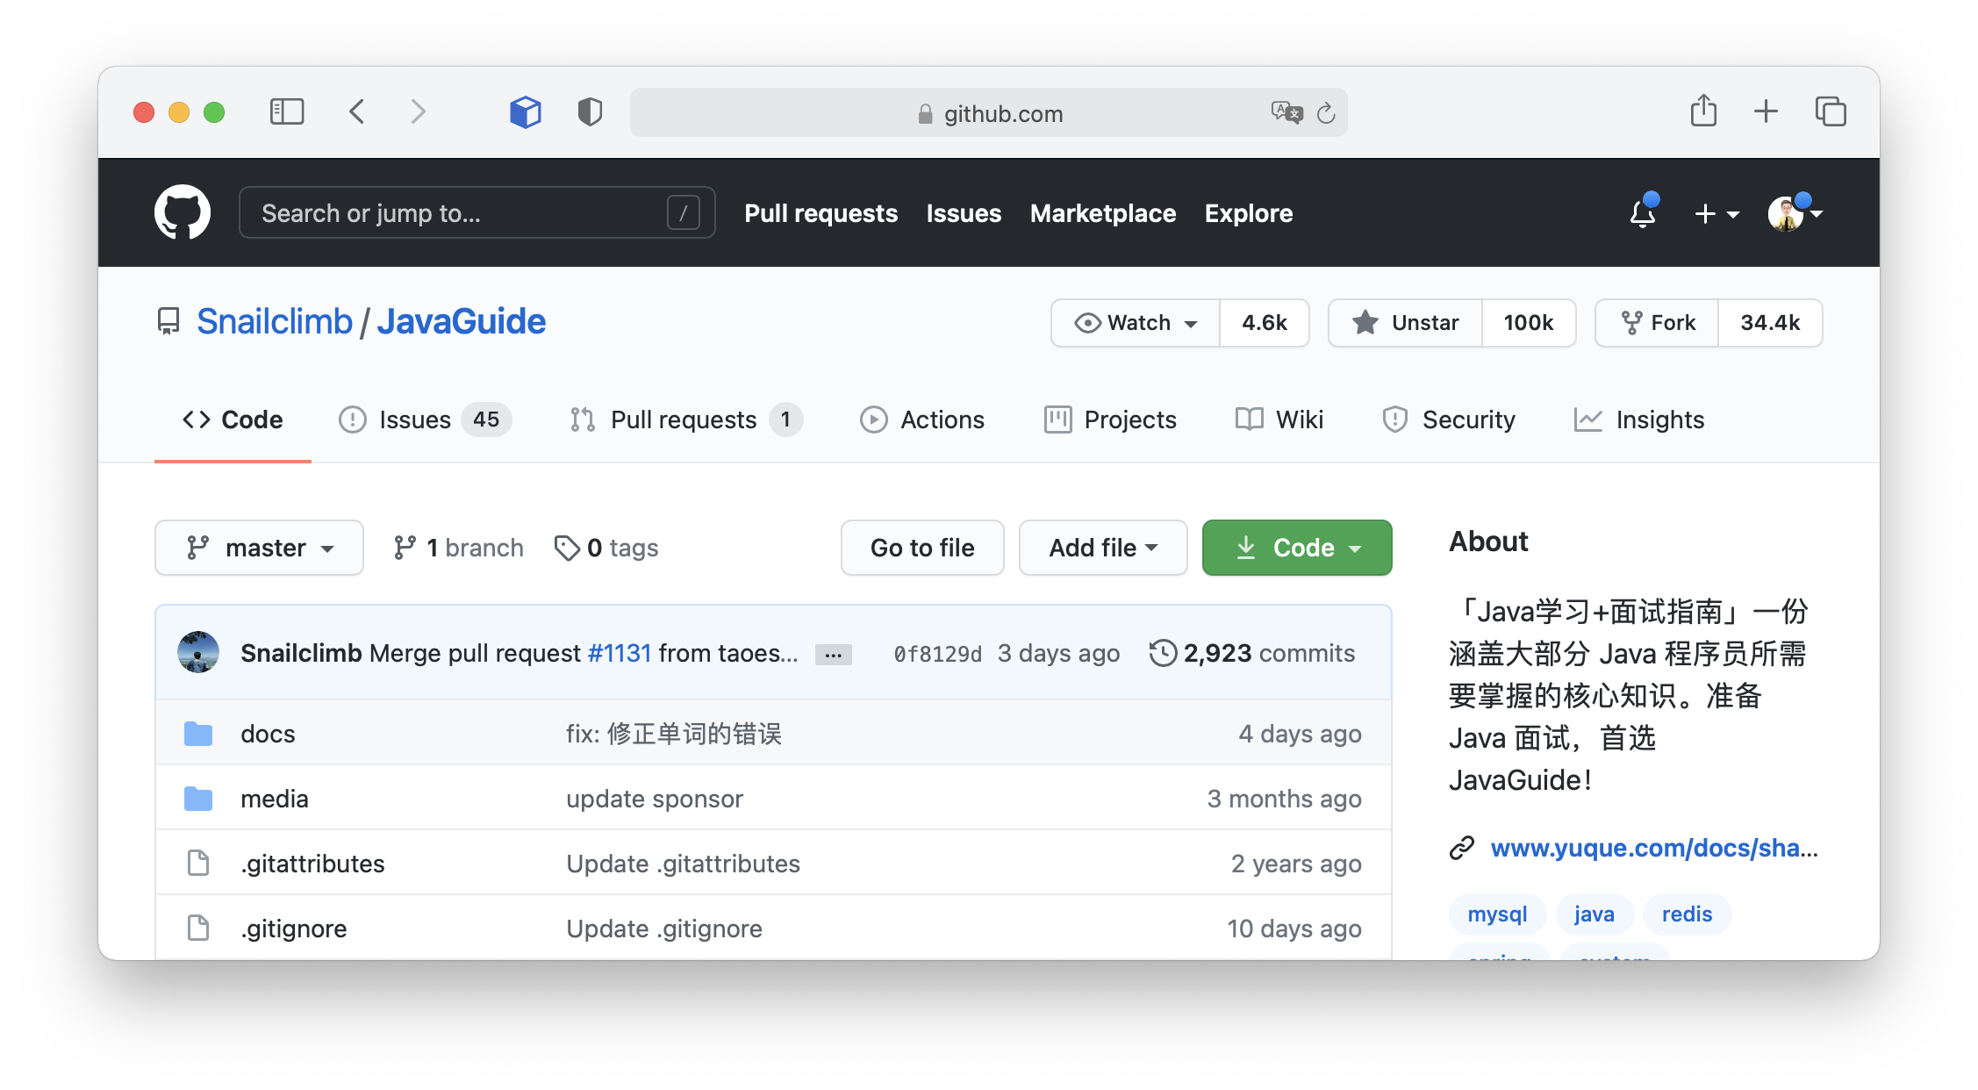Open the .gitignore file

click(x=294, y=929)
